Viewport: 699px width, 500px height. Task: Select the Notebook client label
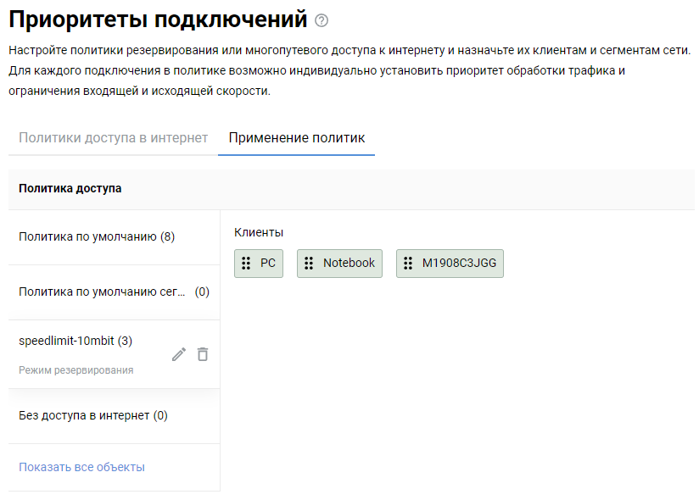tap(349, 264)
